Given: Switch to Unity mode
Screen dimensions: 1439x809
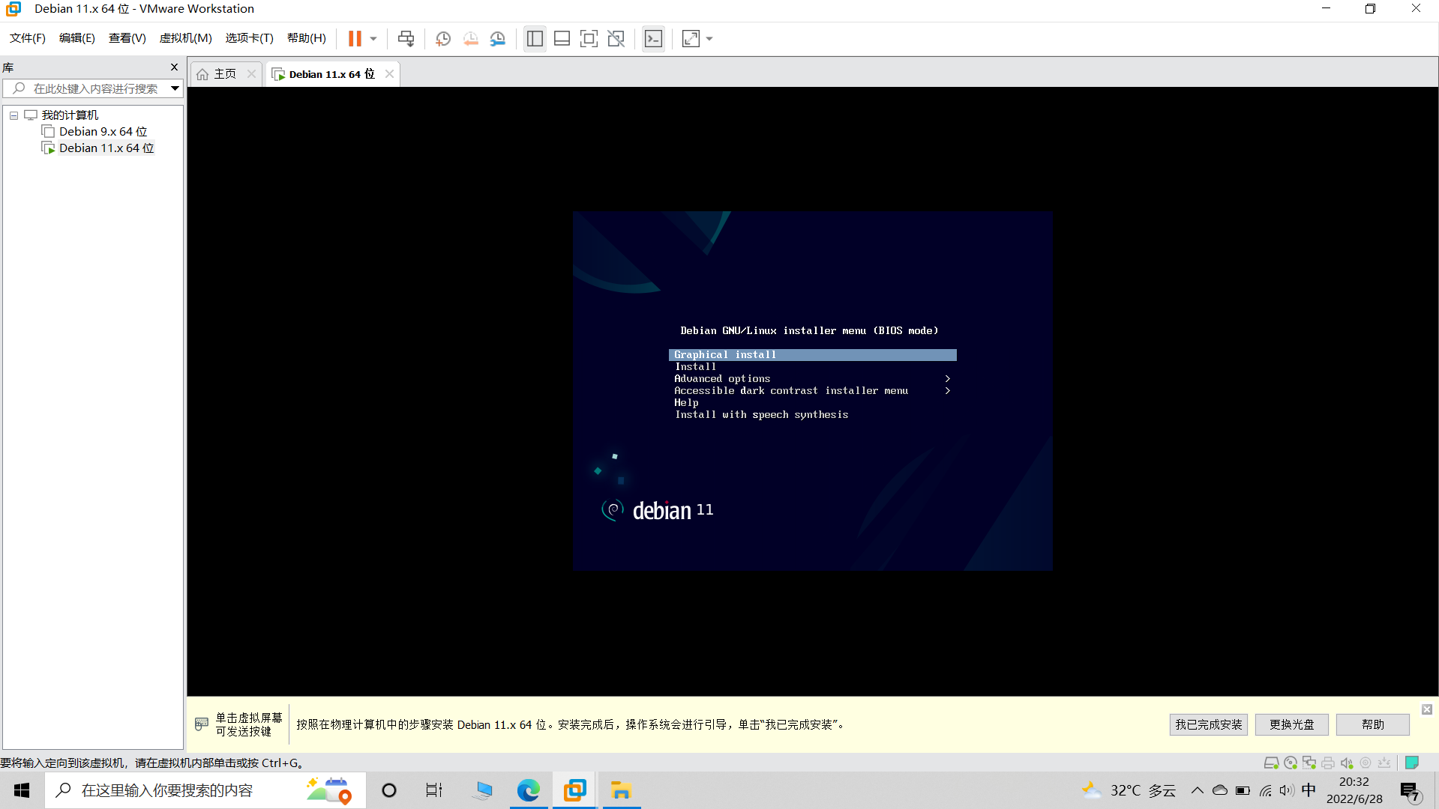Looking at the screenshot, I should 616,38.
